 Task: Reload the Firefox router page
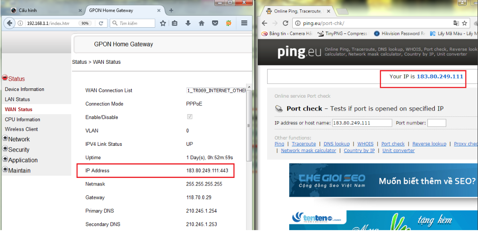(101, 23)
